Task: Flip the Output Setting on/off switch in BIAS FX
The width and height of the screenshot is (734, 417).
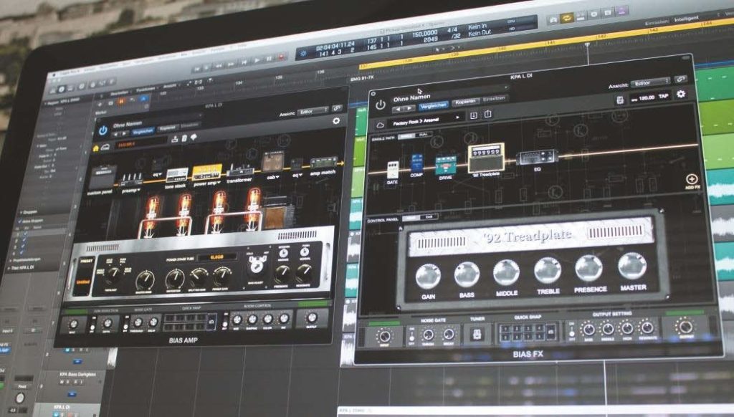Action: point(571,330)
